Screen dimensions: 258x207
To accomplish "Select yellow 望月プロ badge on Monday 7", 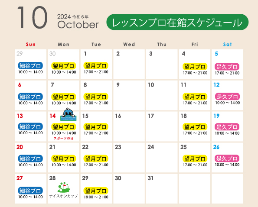I will click(63, 97).
